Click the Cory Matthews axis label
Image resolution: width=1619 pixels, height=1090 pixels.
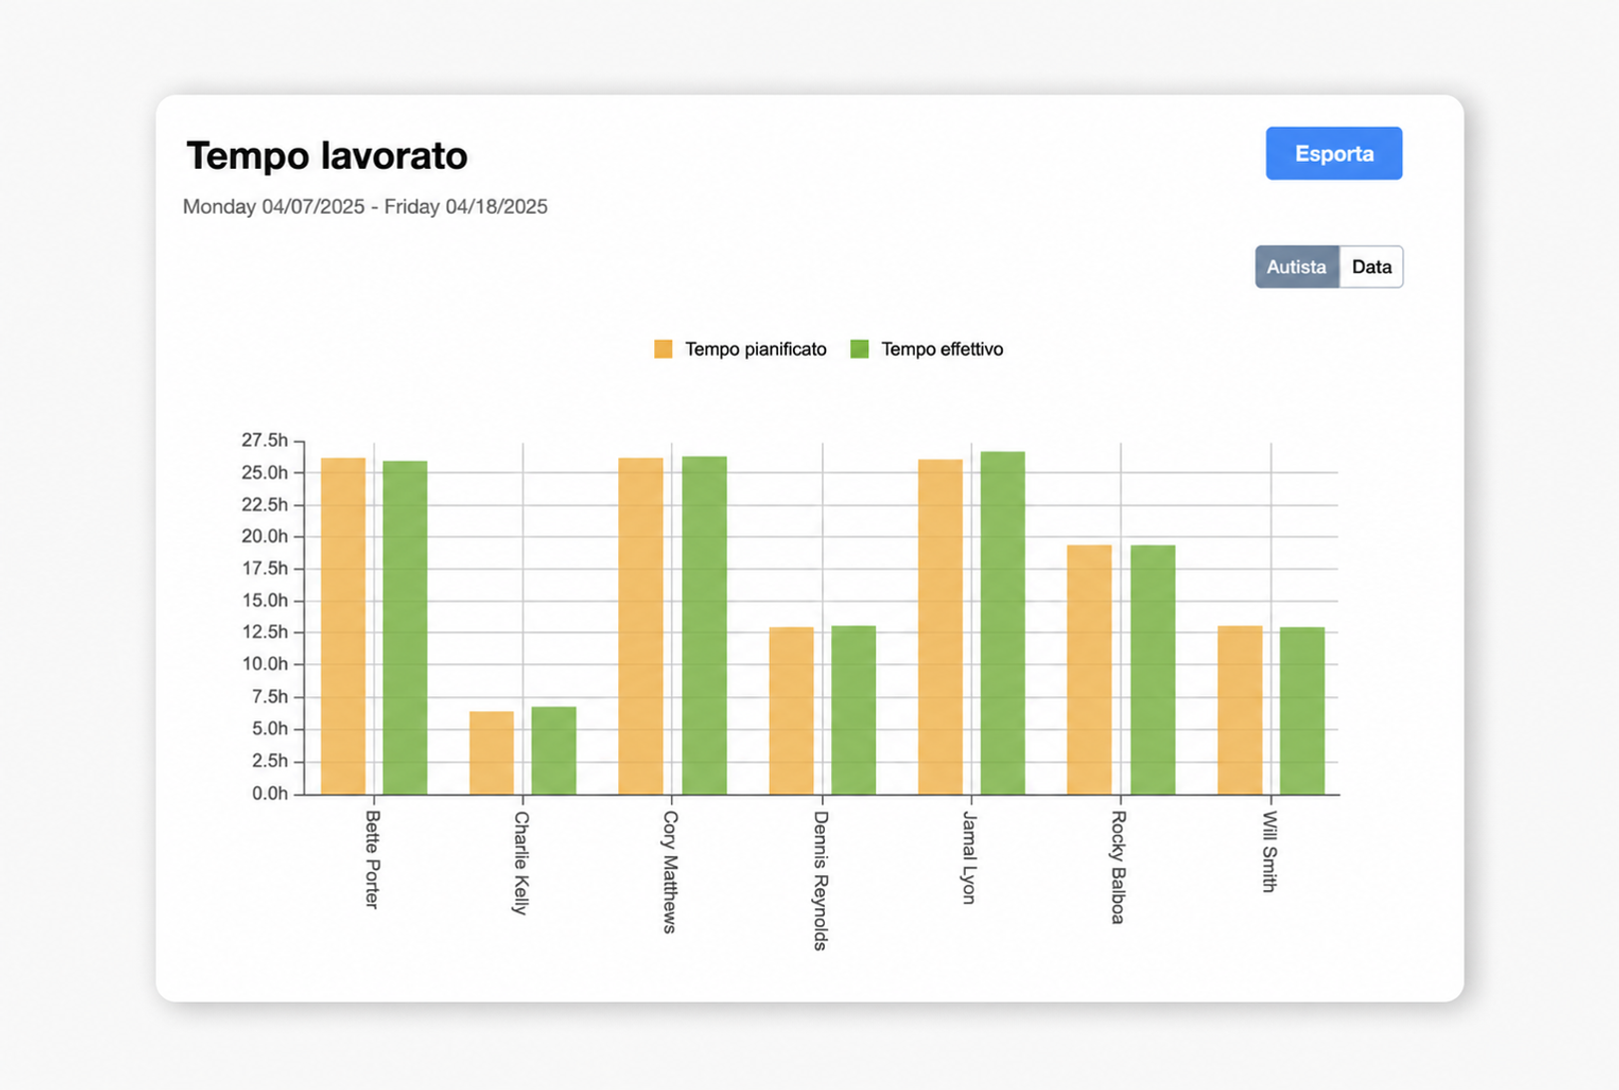pos(670,872)
